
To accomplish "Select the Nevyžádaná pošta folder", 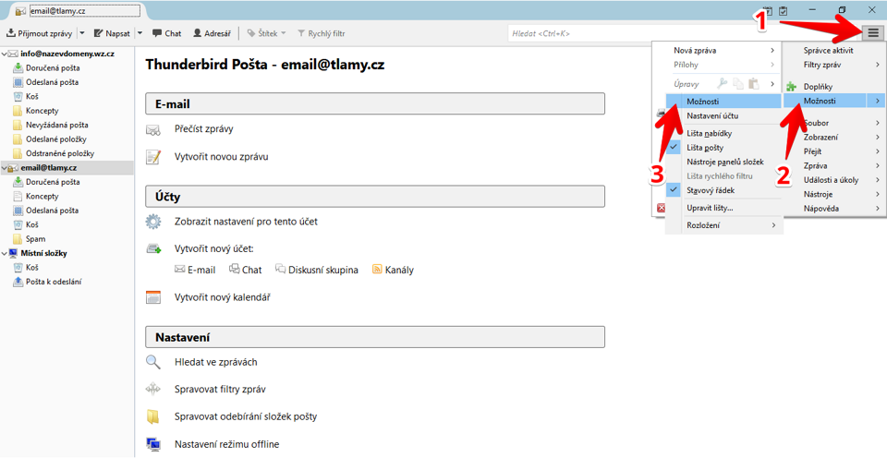I will click(57, 125).
